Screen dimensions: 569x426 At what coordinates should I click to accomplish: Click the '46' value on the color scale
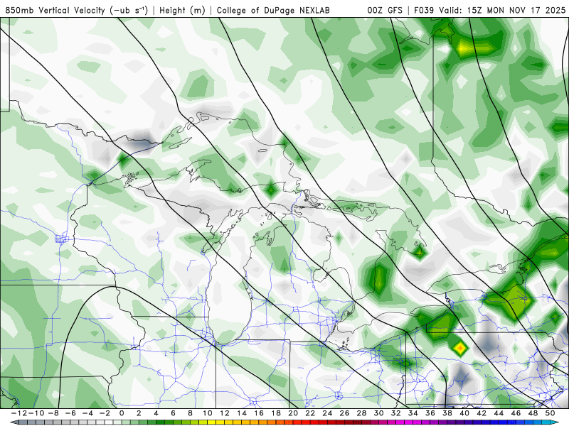click(516, 413)
